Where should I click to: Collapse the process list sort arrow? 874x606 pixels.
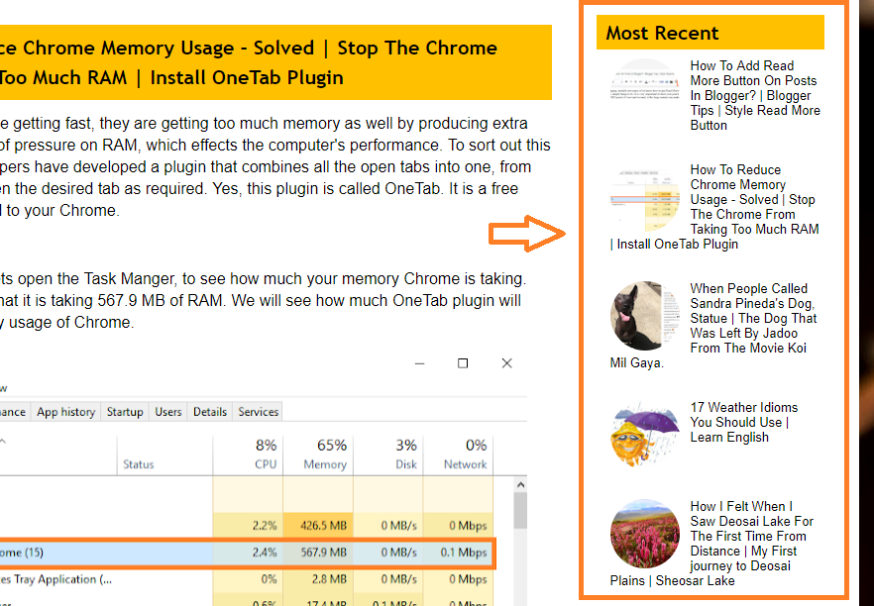click(3, 442)
